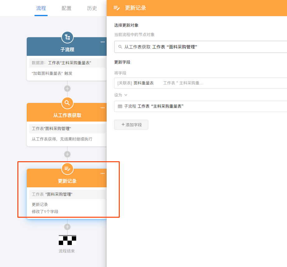Viewport: 287px width, 267px height.
Task: Add a node below the 从工作表获取 node
Action: [x=67, y=154]
